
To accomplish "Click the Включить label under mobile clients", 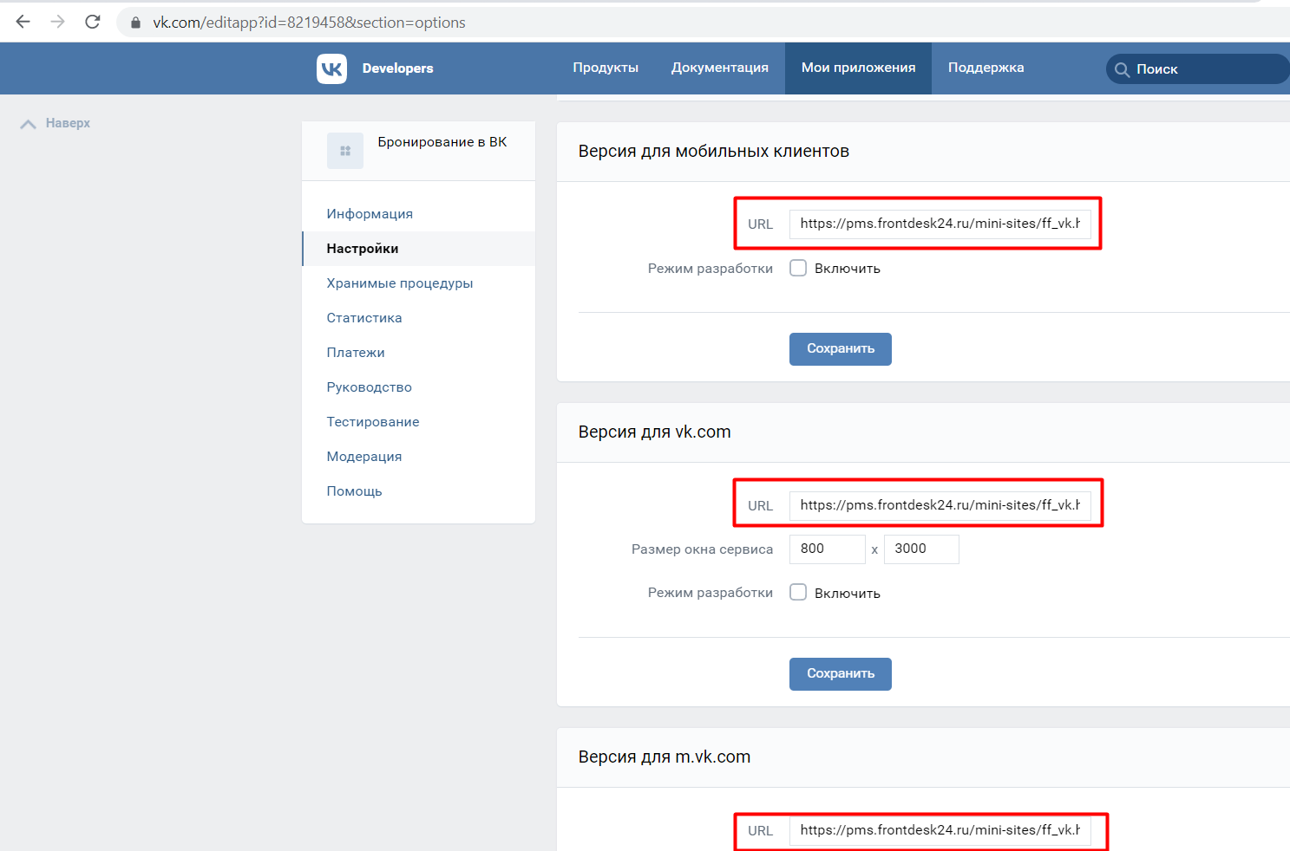I will click(x=848, y=269).
